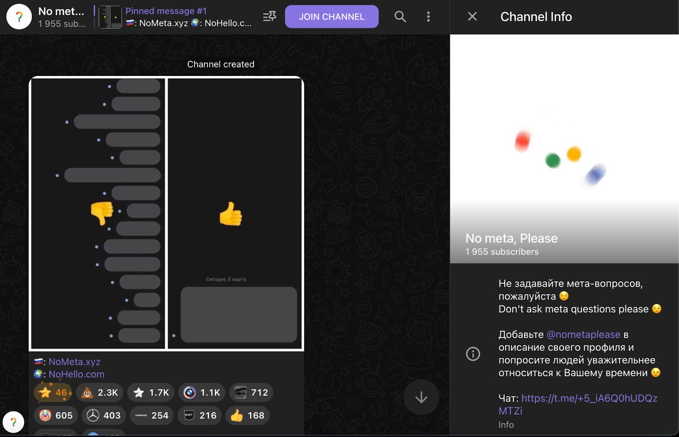The image size is (679, 437).
Task: Open the channel avatar with question mark
Action: pyautogui.click(x=19, y=17)
